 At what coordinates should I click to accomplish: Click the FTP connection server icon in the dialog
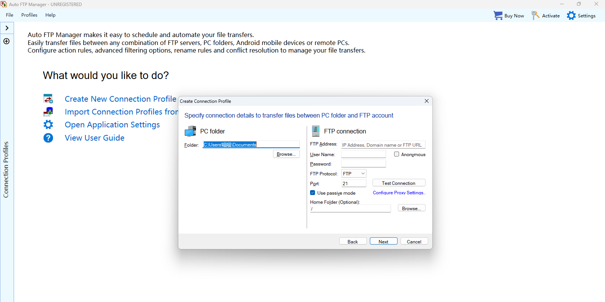click(x=315, y=131)
